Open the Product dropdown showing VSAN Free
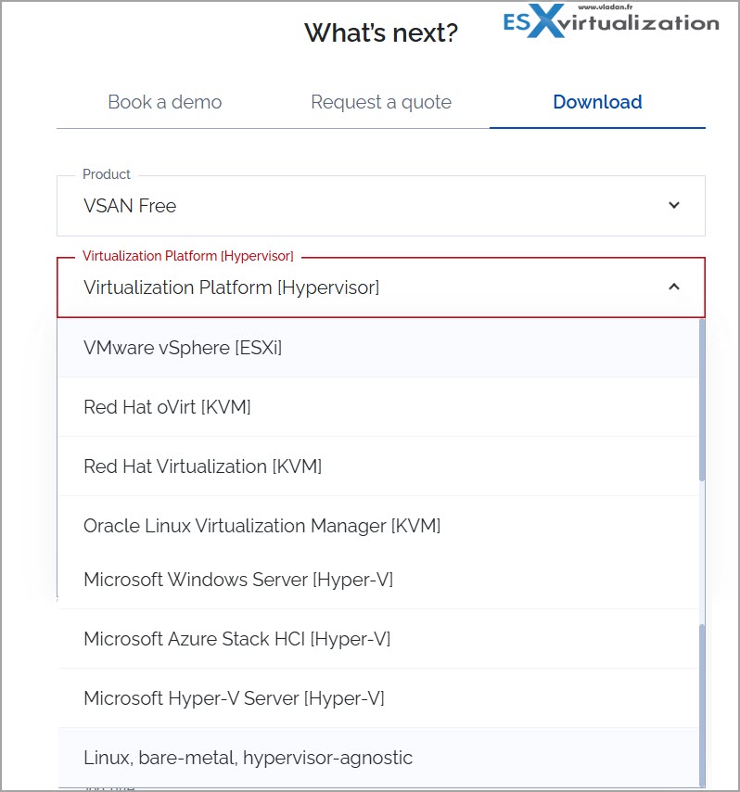The image size is (740, 792). pyautogui.click(x=381, y=206)
